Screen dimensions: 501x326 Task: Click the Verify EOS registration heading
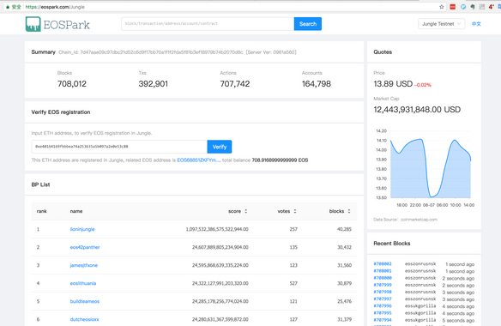(x=61, y=112)
